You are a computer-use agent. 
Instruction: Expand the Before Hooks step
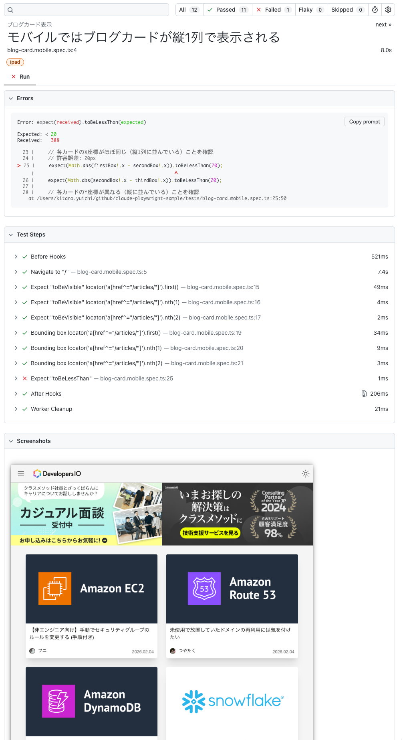[16, 257]
